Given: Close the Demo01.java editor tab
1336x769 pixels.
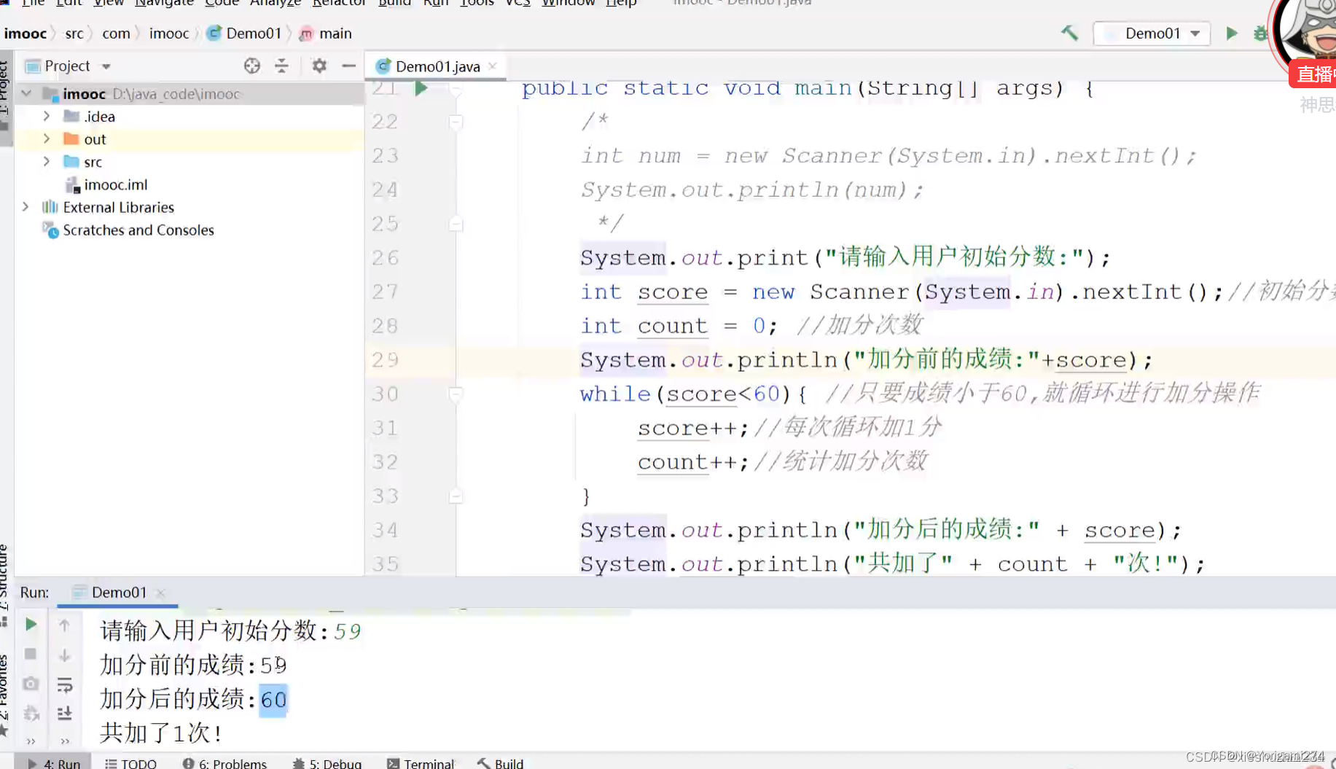Looking at the screenshot, I should [493, 66].
